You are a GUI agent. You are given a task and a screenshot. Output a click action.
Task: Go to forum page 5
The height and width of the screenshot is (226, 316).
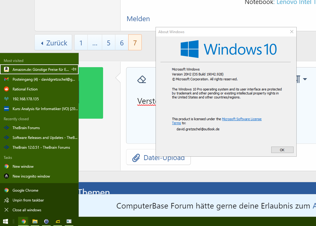(109, 43)
